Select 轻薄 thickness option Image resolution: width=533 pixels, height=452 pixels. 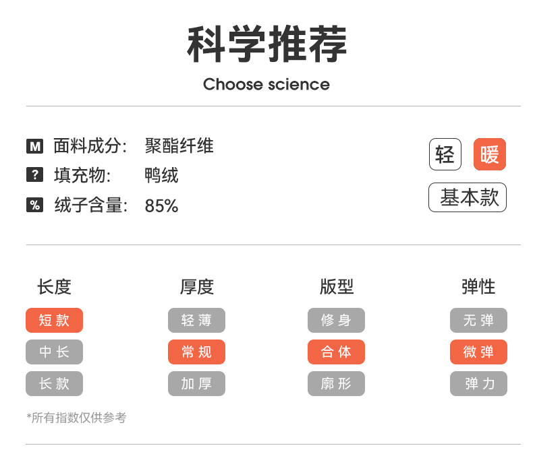[x=196, y=321]
